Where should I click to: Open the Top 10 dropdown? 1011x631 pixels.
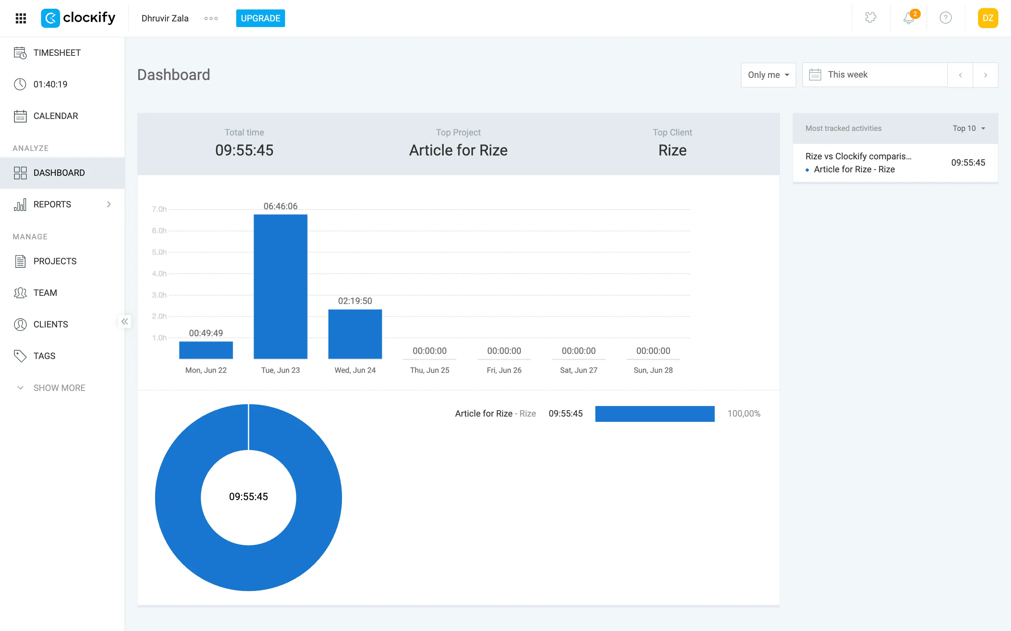pyautogui.click(x=969, y=128)
